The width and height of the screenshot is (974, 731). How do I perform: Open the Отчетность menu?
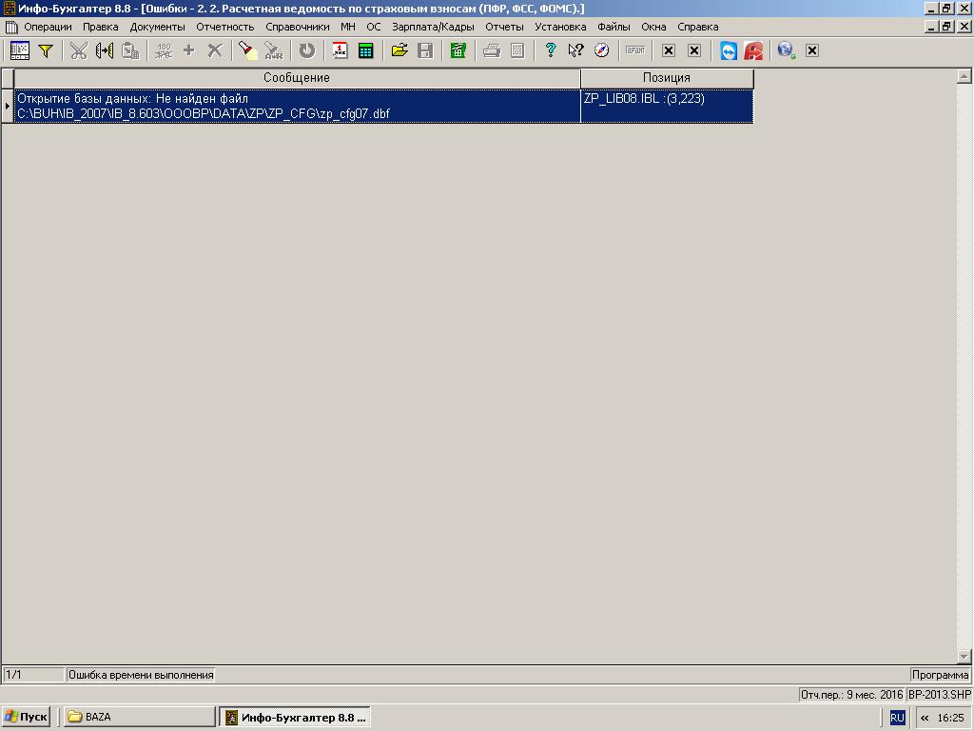tap(225, 27)
